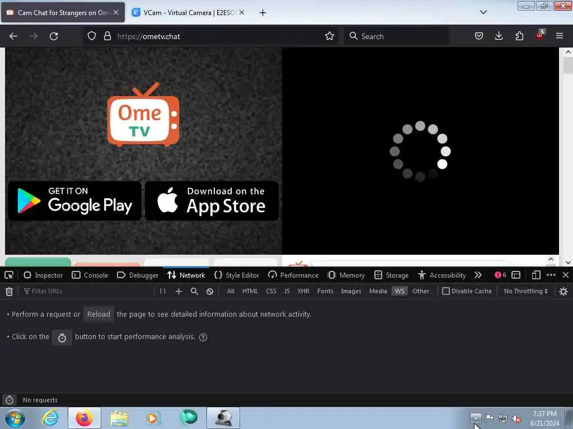Open request blocking icon in Network toolbar
The height and width of the screenshot is (429, 573).
pos(210,291)
